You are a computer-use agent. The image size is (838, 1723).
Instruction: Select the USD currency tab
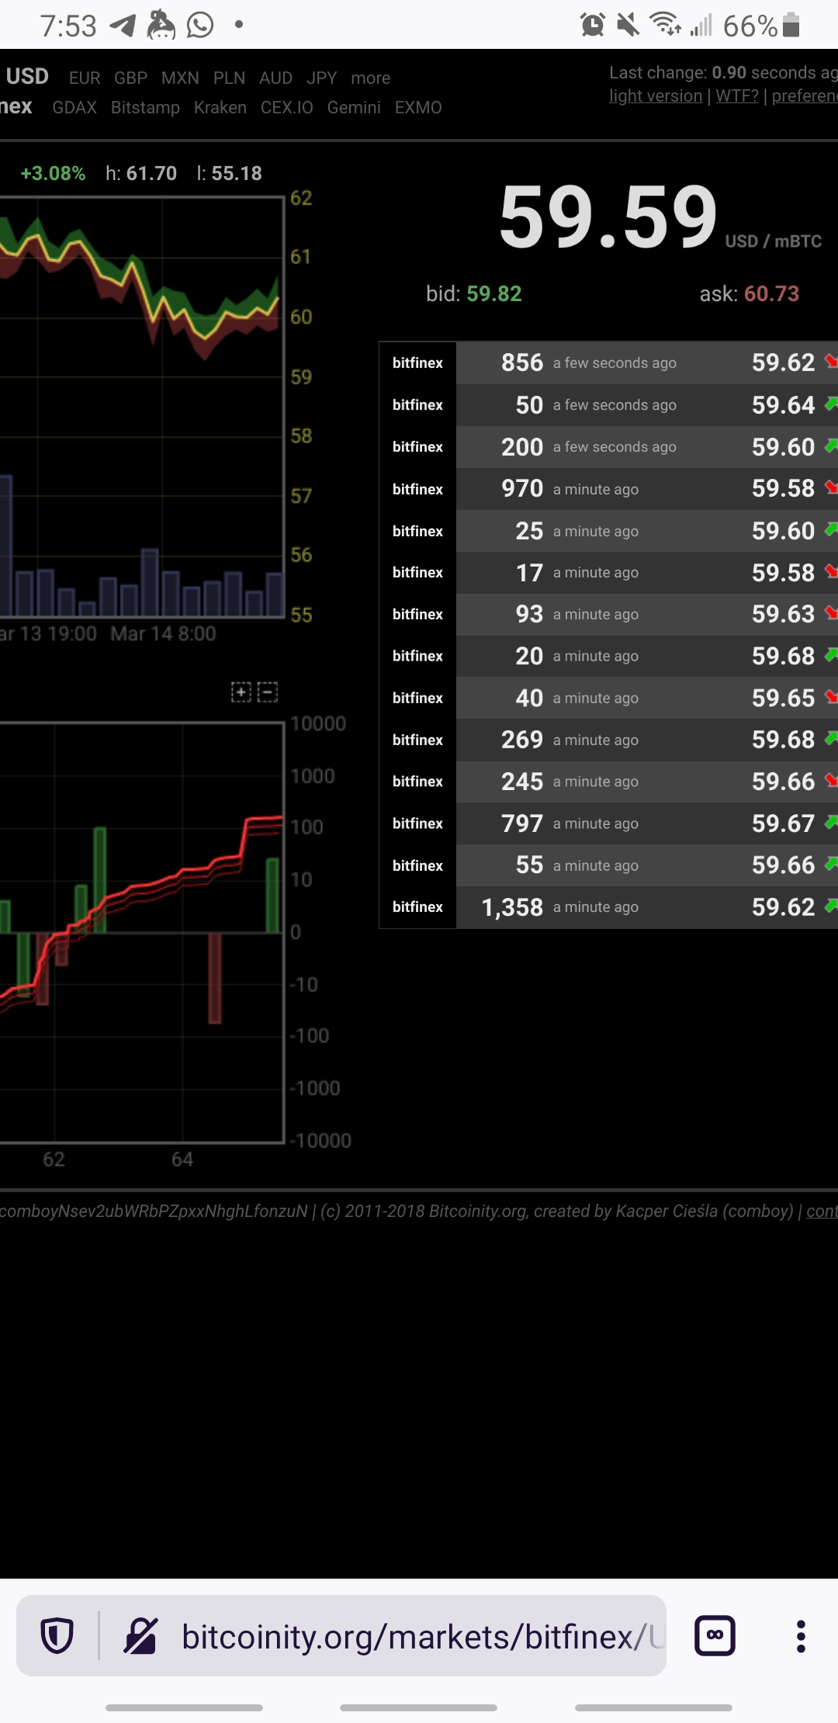tap(27, 76)
